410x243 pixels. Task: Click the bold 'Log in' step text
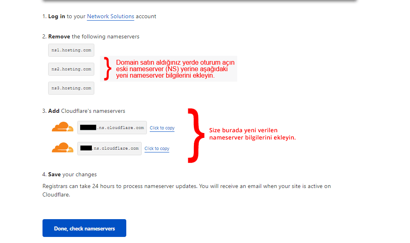[x=57, y=17]
